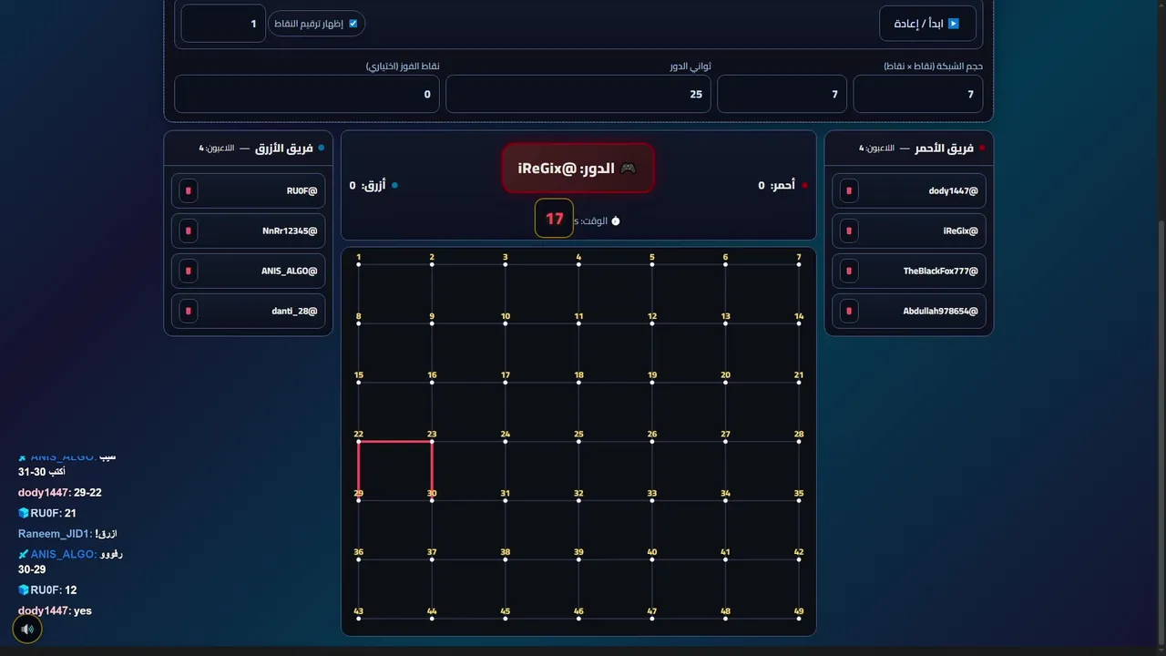
Task: Click chat message dody1447: 29-22
Action: coord(60,493)
